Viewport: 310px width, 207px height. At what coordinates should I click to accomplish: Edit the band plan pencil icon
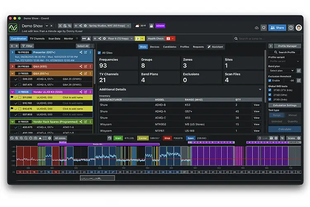[x=299, y=71]
